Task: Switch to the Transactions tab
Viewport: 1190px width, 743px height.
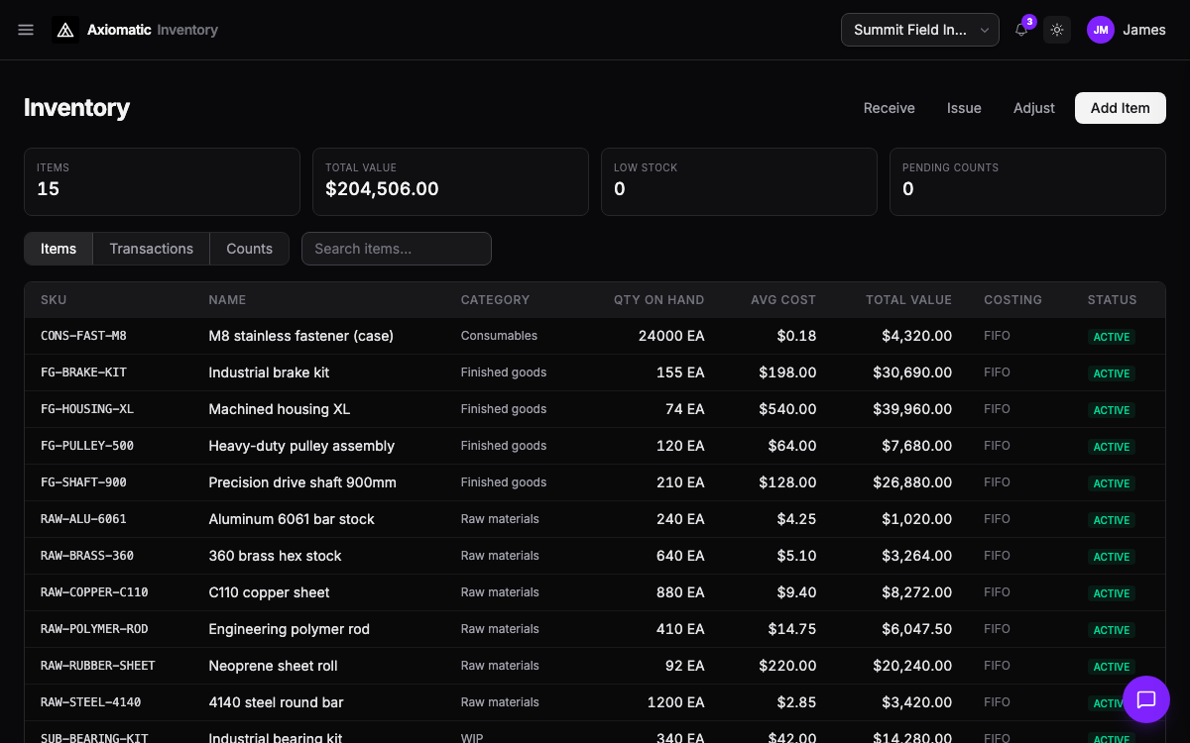Action: (x=151, y=249)
